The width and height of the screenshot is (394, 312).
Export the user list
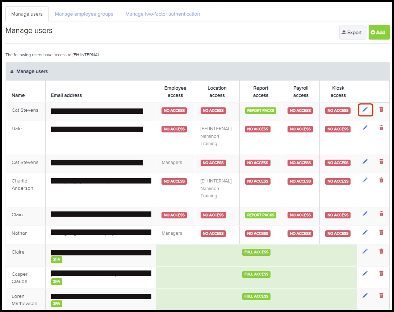(352, 32)
